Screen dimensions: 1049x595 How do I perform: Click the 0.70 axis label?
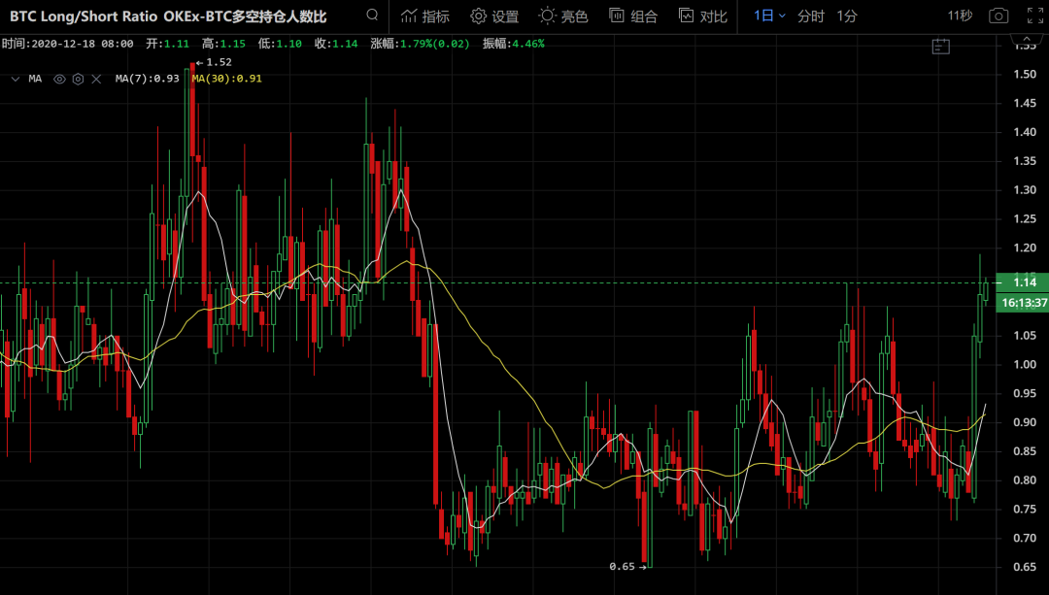(1025, 538)
